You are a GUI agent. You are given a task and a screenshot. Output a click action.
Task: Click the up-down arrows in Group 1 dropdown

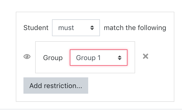[120, 58]
